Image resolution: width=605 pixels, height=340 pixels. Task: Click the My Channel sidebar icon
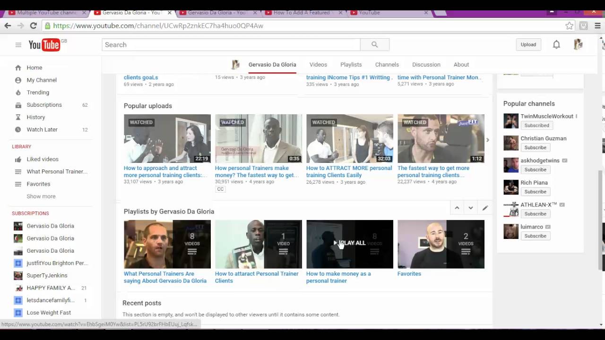18,80
